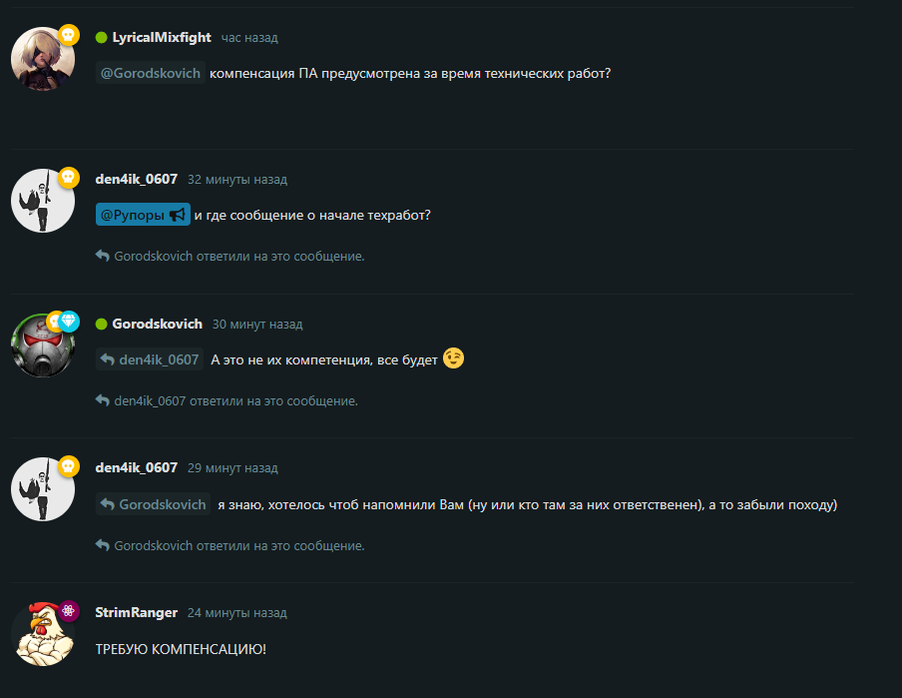Click the reply arrow before 'den4ik_0607 ответили на это сообщение'
This screenshot has width=902, height=698.
coord(103,399)
